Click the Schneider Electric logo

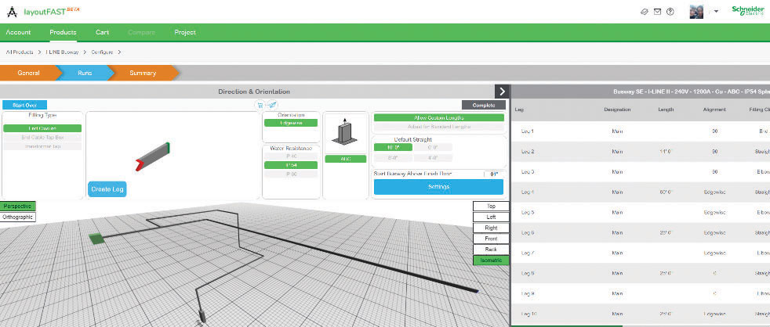[x=747, y=11]
